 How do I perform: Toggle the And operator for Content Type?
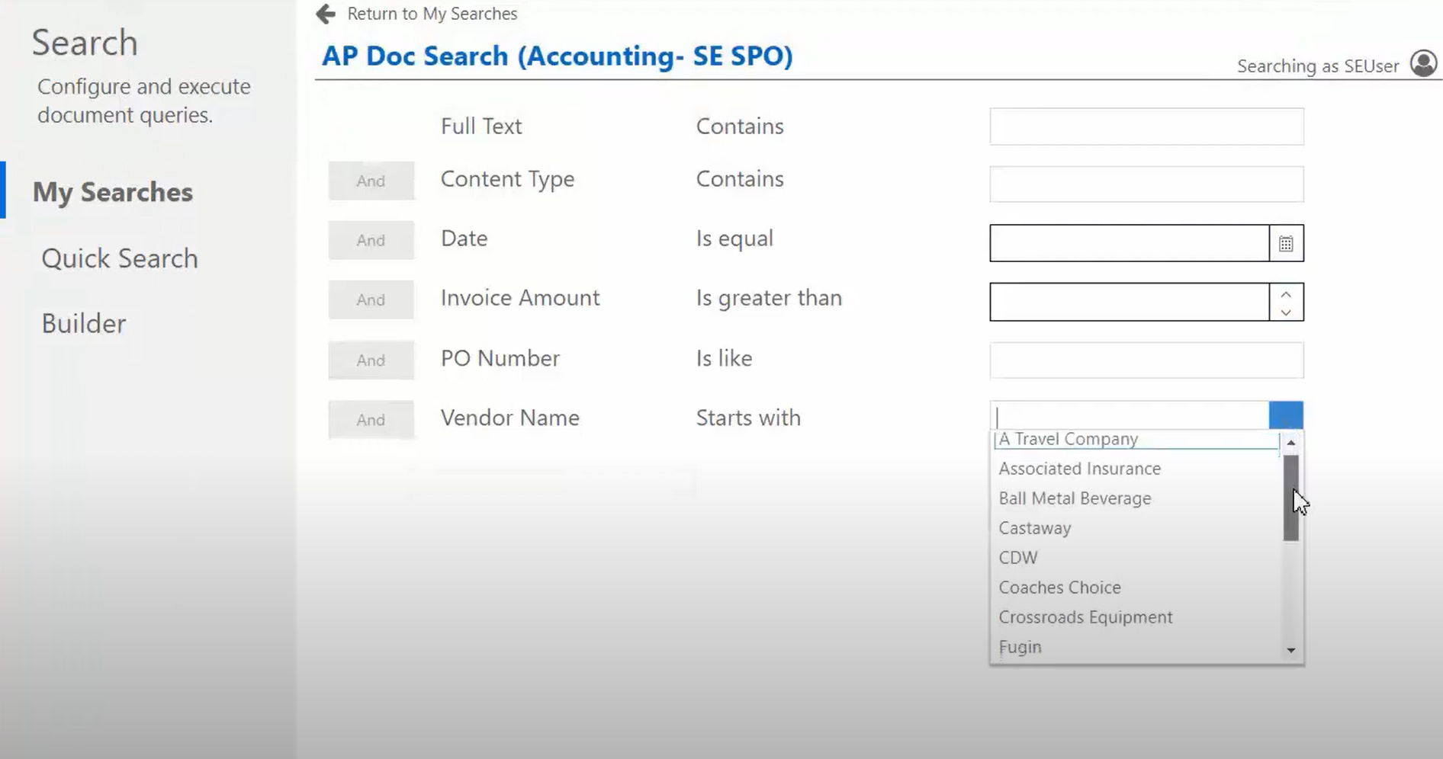pos(371,181)
